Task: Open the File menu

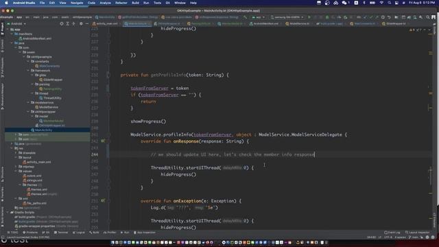Action: tap(42, 3)
